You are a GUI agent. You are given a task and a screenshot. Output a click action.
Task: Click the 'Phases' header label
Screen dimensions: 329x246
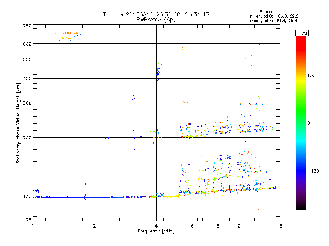[266, 12]
